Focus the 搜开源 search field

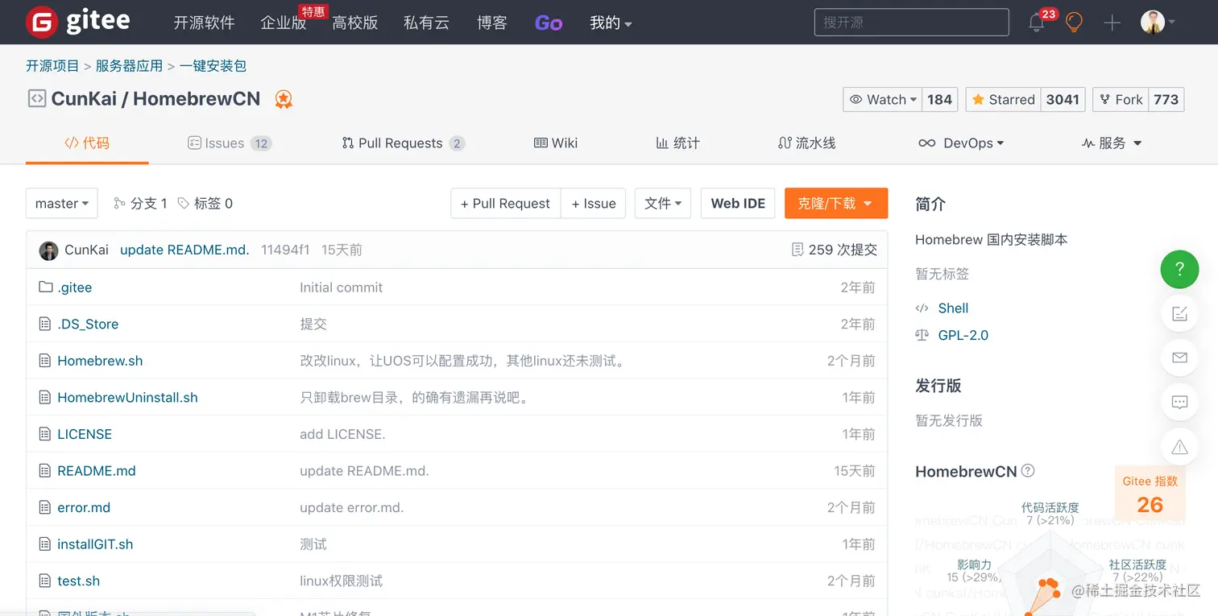(x=911, y=22)
